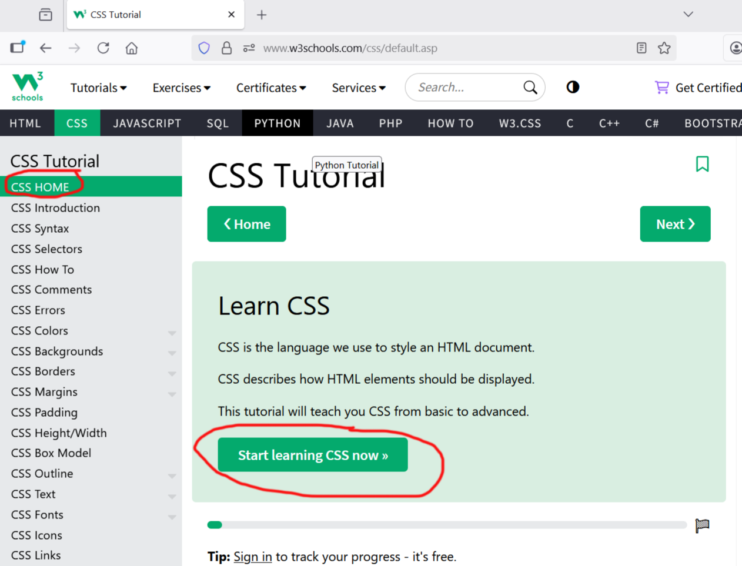This screenshot has height=566, width=742.
Task: Open the C++ tutorial tab
Action: pos(609,123)
